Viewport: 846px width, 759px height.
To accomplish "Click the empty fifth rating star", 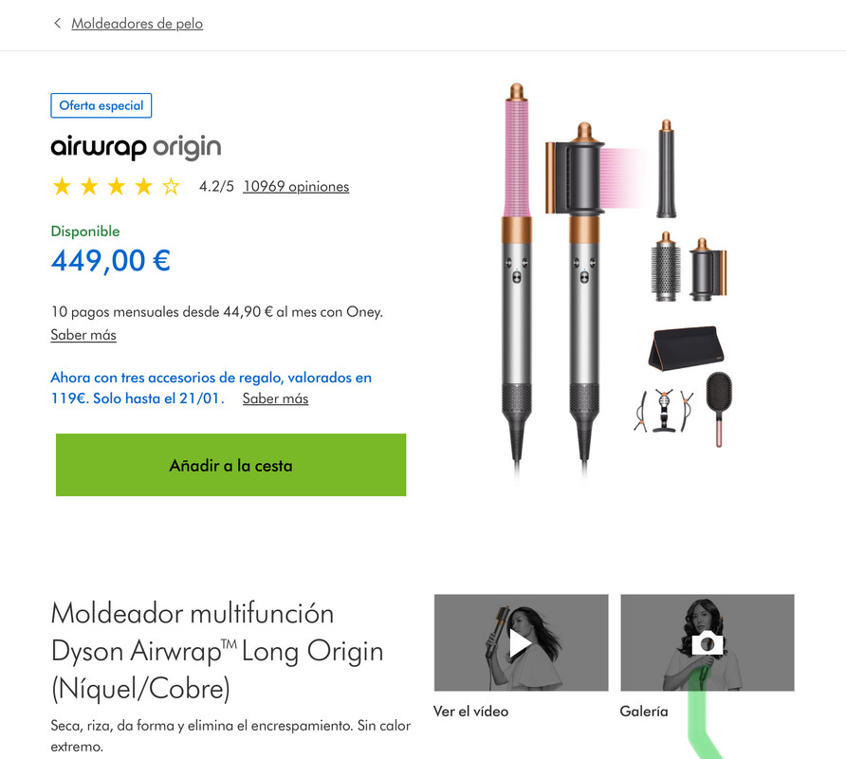I will [x=171, y=187].
